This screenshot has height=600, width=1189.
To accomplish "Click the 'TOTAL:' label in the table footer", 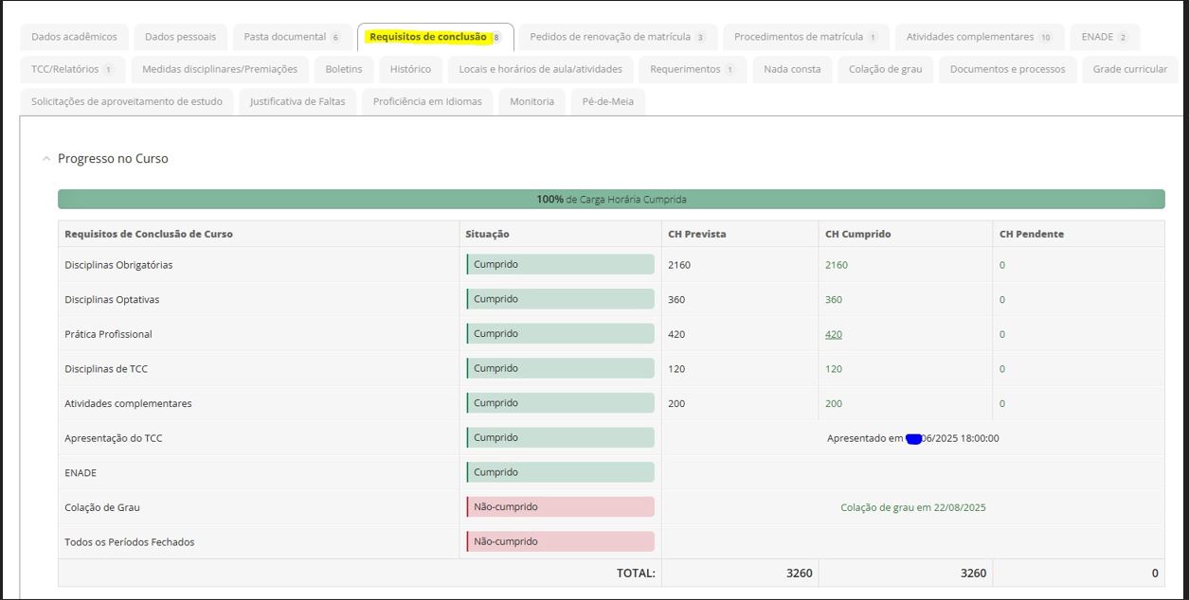I will click(636, 573).
